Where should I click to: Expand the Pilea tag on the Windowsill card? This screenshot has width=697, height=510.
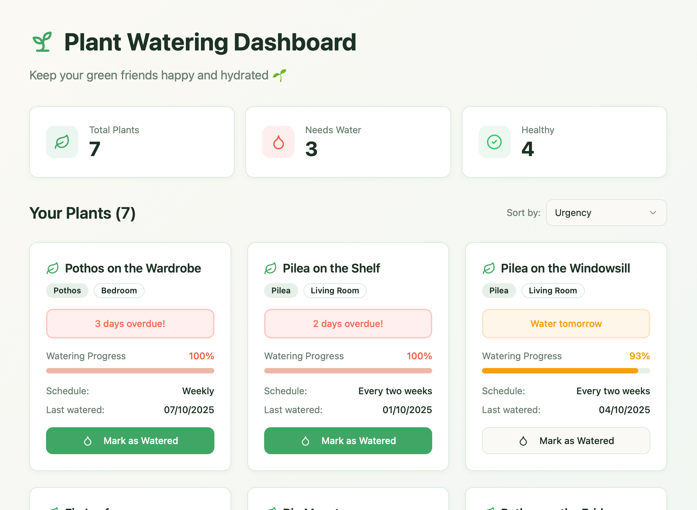[x=498, y=290]
